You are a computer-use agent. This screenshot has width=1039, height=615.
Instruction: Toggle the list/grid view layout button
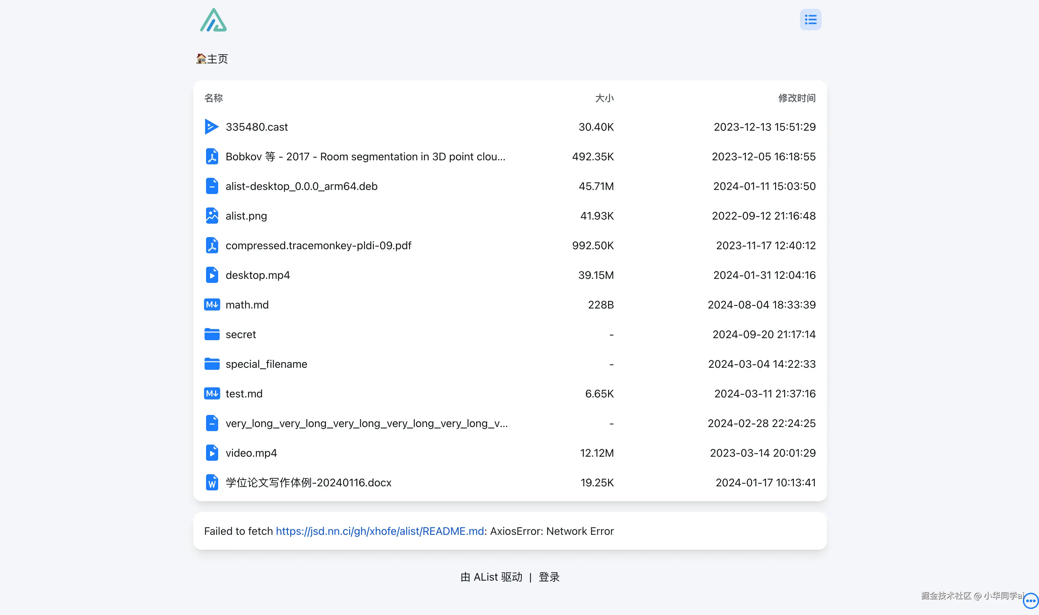point(810,20)
